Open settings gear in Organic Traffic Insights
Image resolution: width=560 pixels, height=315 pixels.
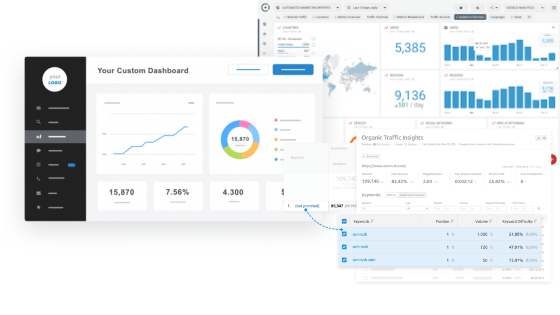point(544,138)
